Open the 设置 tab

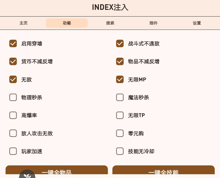(x=197, y=23)
